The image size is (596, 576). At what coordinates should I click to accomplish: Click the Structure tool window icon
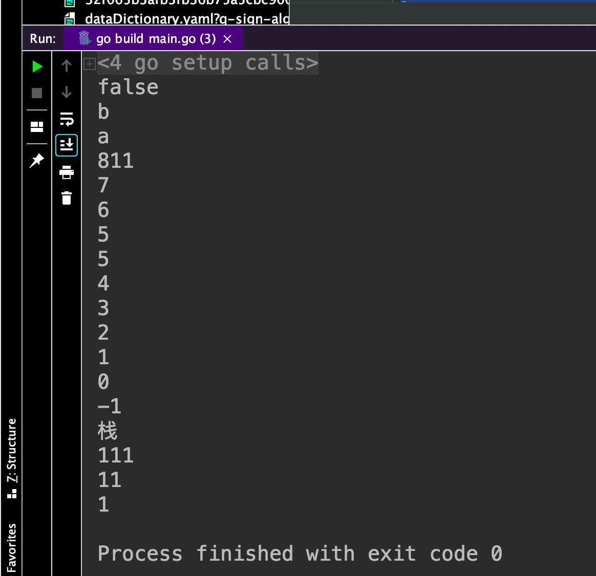coord(12,494)
